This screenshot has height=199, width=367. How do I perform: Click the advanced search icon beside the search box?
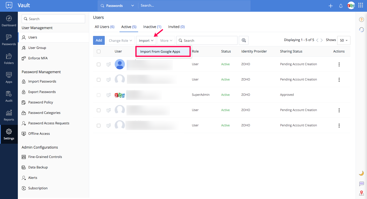[x=244, y=41]
